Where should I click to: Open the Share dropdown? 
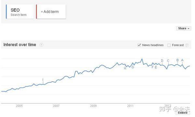pos(184,28)
